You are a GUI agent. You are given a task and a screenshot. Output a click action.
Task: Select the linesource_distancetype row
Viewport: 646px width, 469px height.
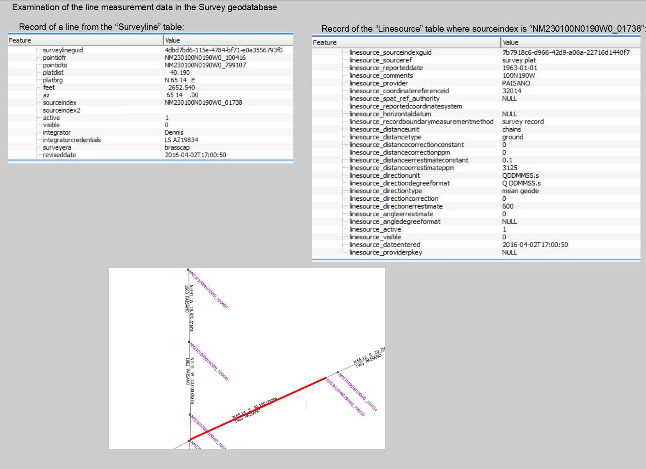click(x=476, y=137)
